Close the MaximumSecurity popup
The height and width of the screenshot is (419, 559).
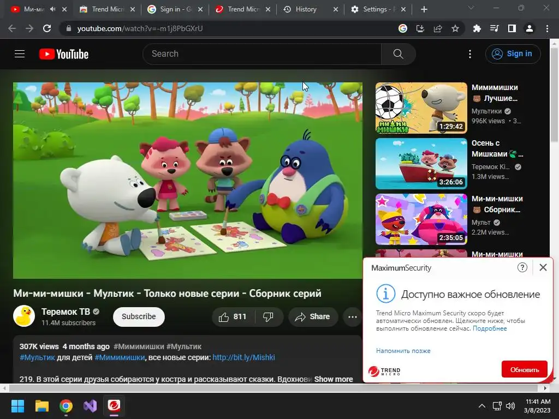click(x=543, y=267)
